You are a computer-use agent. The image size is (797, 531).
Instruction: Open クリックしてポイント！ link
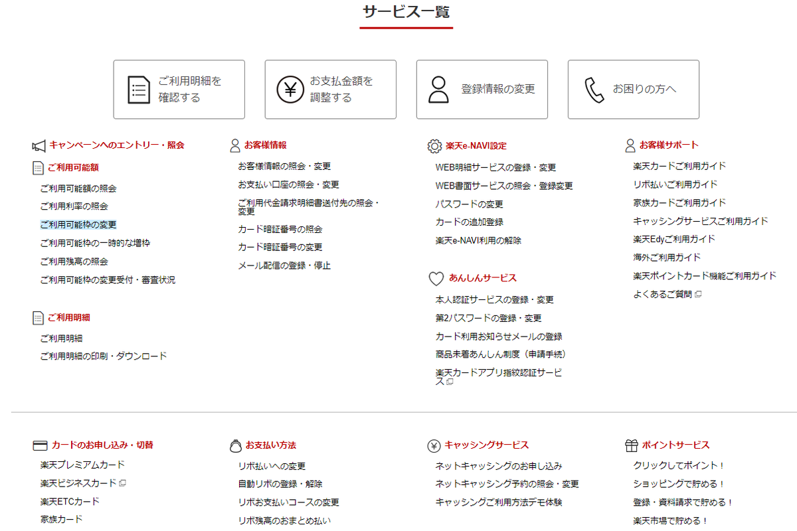pyautogui.click(x=679, y=467)
